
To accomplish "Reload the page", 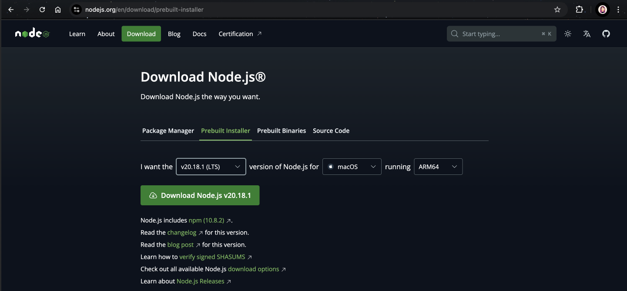I will tap(42, 10).
